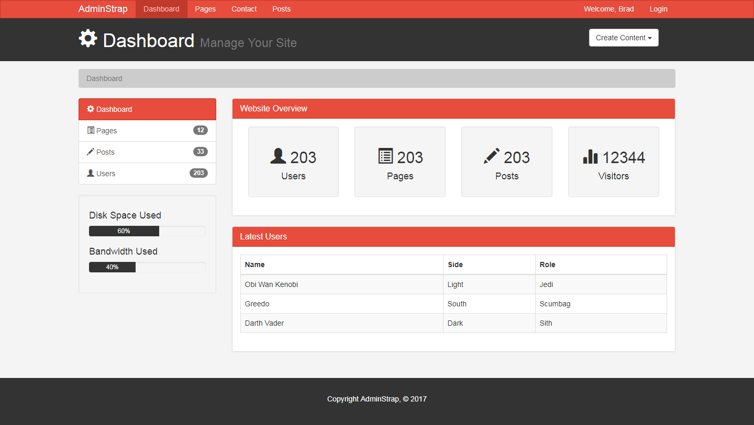The width and height of the screenshot is (754, 425).
Task: Click the South cell in Side column
Action: click(x=489, y=304)
